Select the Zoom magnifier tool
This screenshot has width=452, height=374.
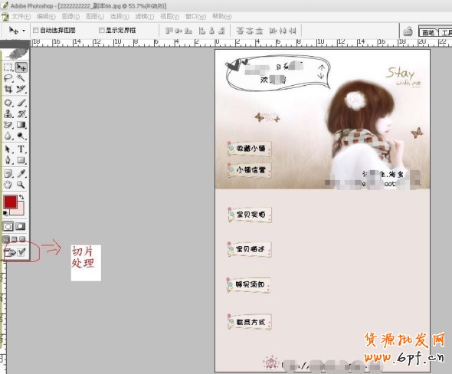(21, 185)
